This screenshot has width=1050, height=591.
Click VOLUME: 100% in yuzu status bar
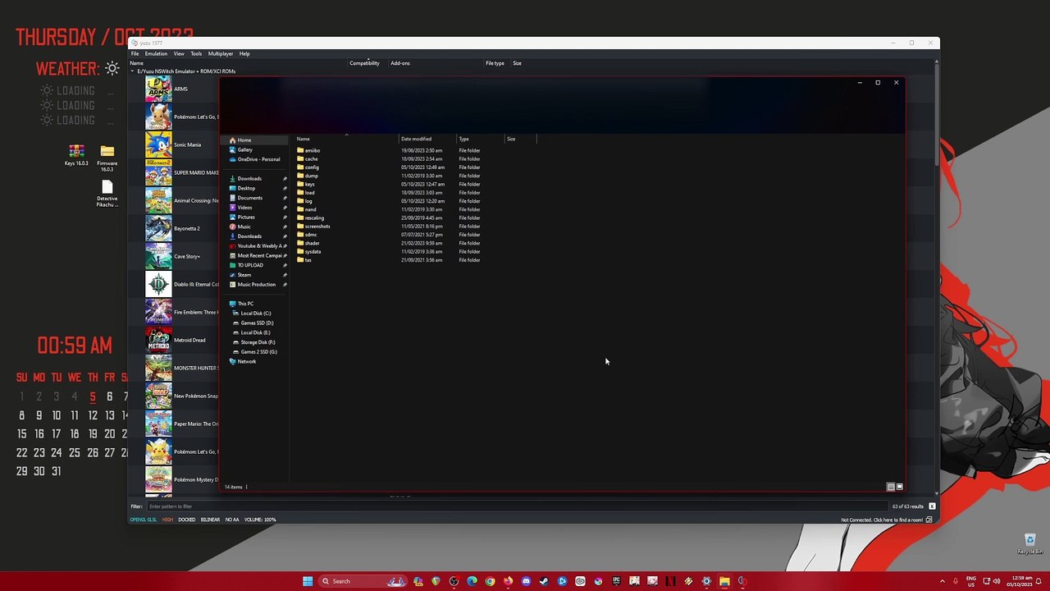click(x=259, y=520)
